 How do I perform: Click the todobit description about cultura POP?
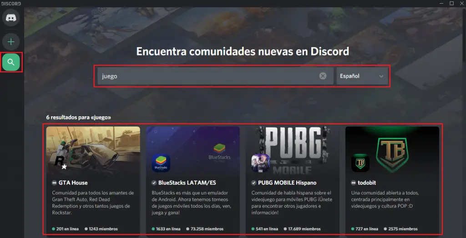[x=385, y=199]
